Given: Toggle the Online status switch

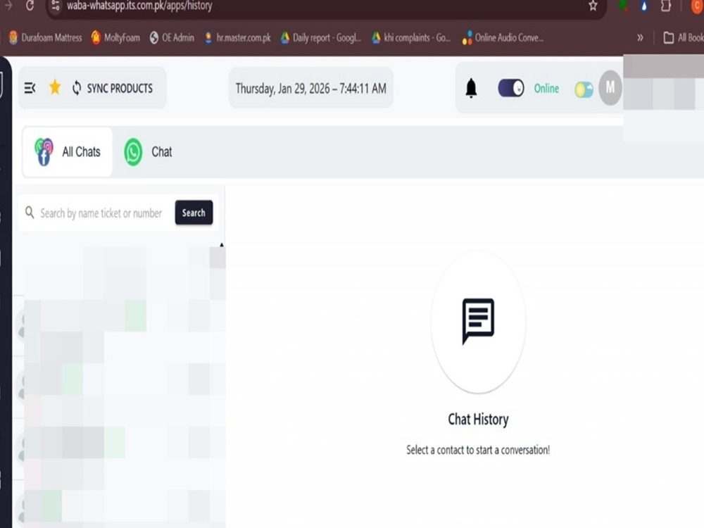Looking at the screenshot, I should [511, 88].
